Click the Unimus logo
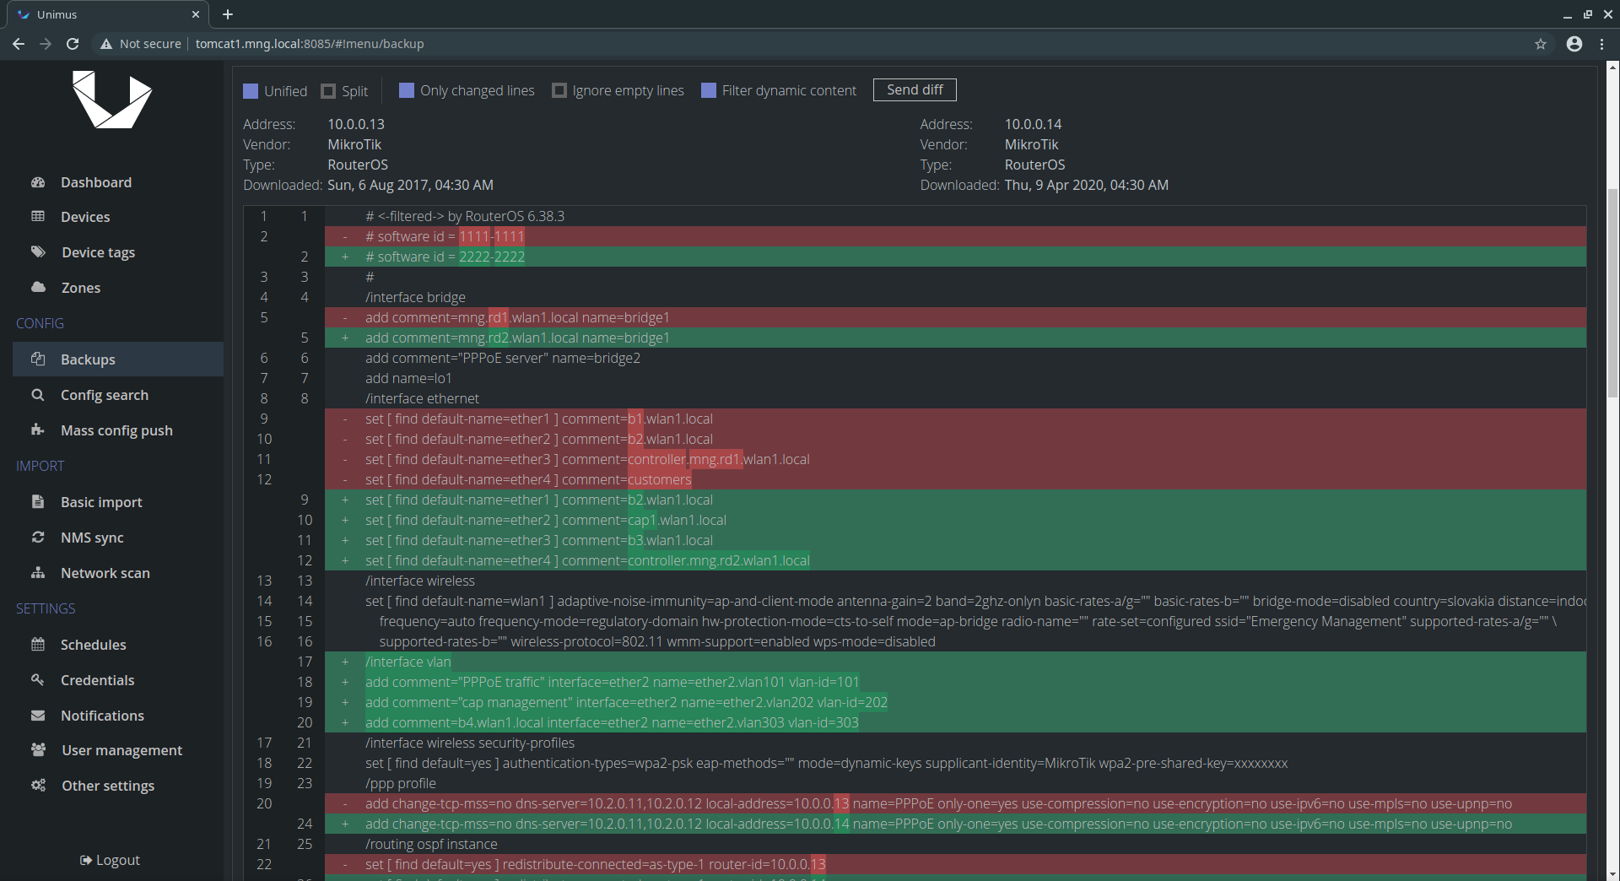 [x=112, y=100]
